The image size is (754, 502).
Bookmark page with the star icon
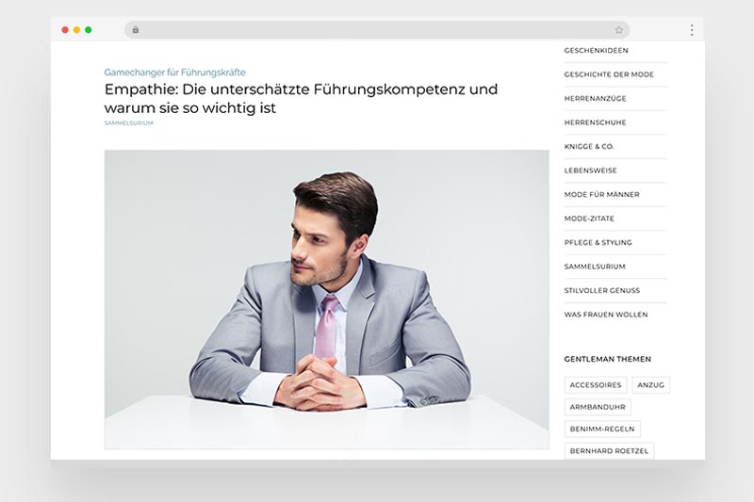619,30
